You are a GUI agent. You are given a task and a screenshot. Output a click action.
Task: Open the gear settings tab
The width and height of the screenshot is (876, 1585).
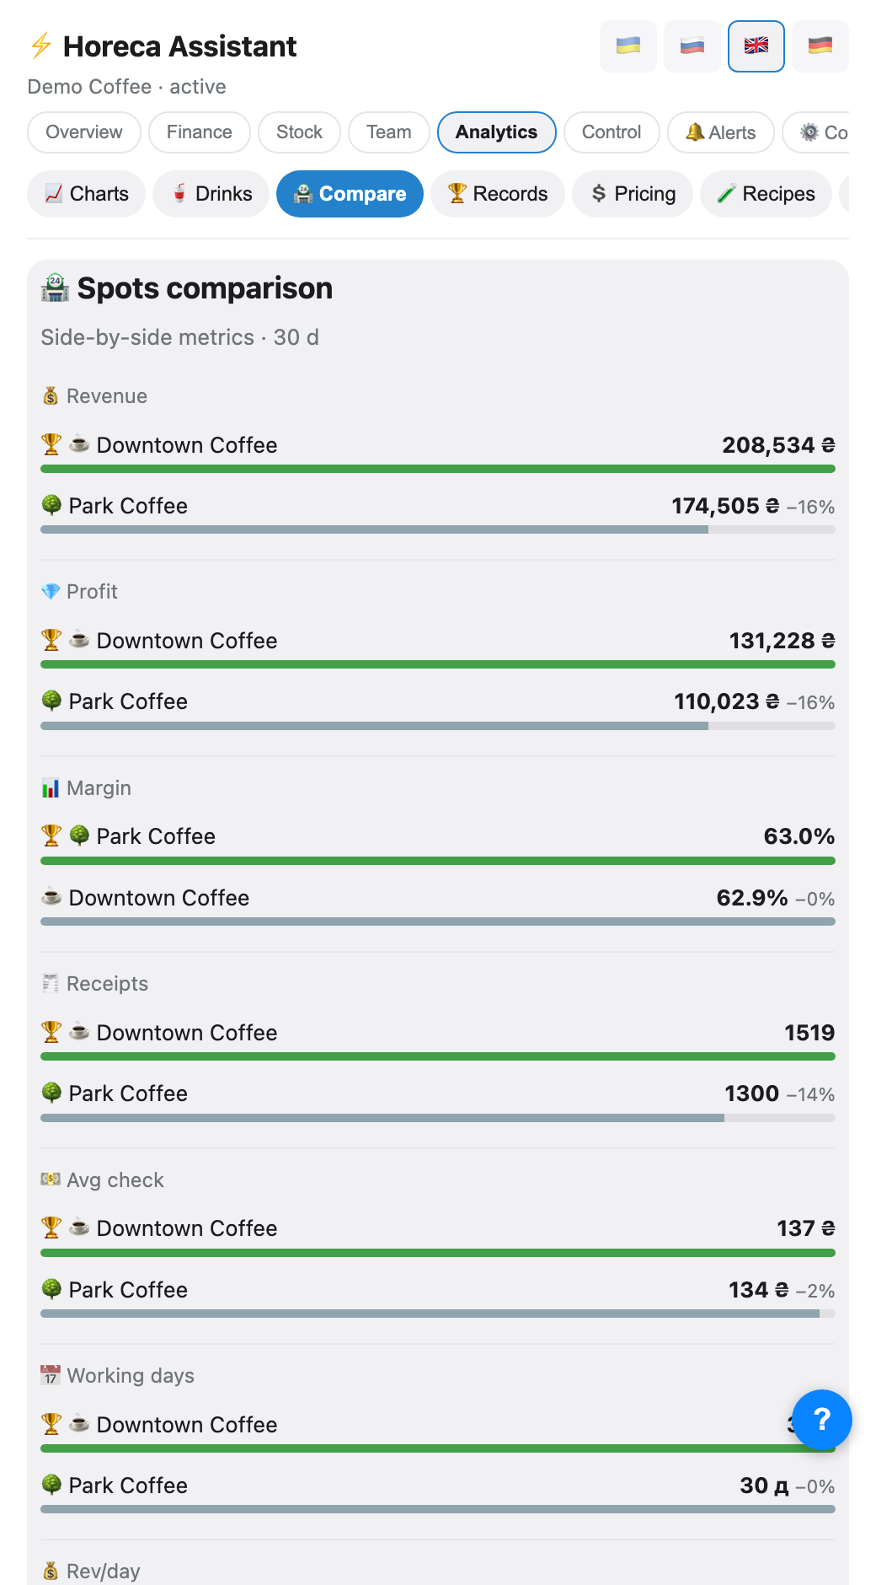click(x=816, y=132)
